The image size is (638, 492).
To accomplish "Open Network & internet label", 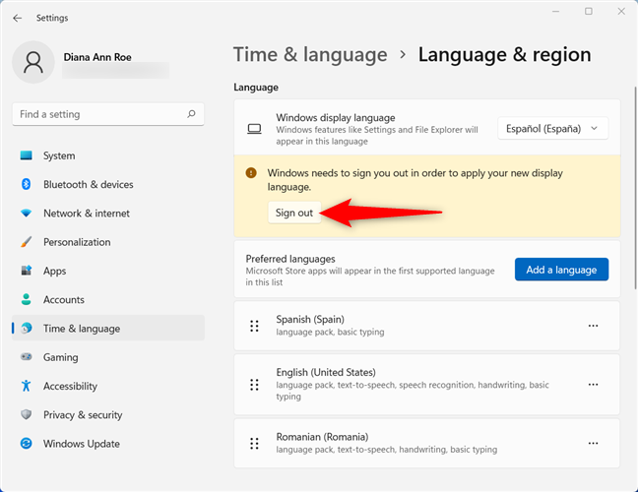I will (87, 214).
